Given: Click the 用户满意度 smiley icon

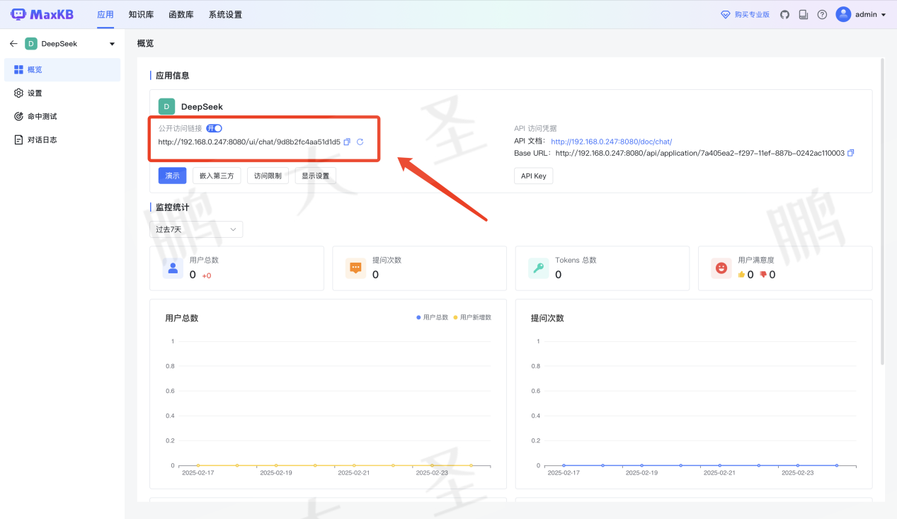Looking at the screenshot, I should (x=721, y=268).
